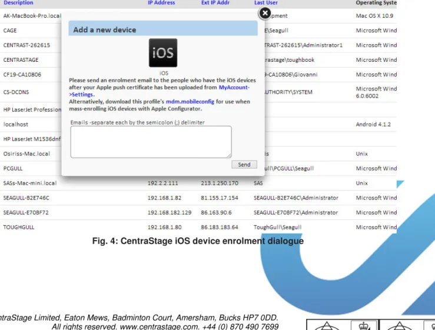Image resolution: width=435 pixels, height=330 pixels.
Task: Select the AK-MacBook-Pro.local device row
Action: point(32,16)
